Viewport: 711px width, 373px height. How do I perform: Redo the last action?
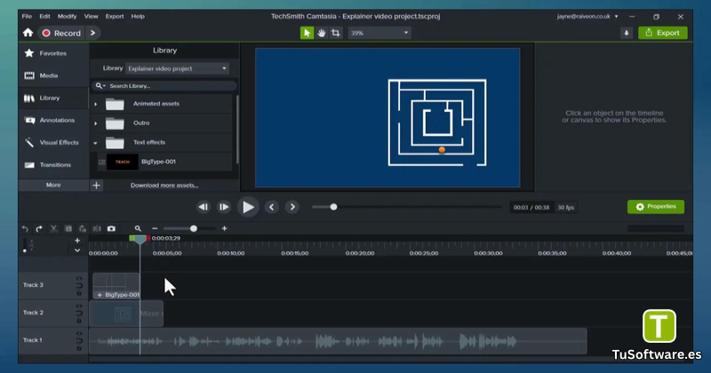tap(39, 229)
